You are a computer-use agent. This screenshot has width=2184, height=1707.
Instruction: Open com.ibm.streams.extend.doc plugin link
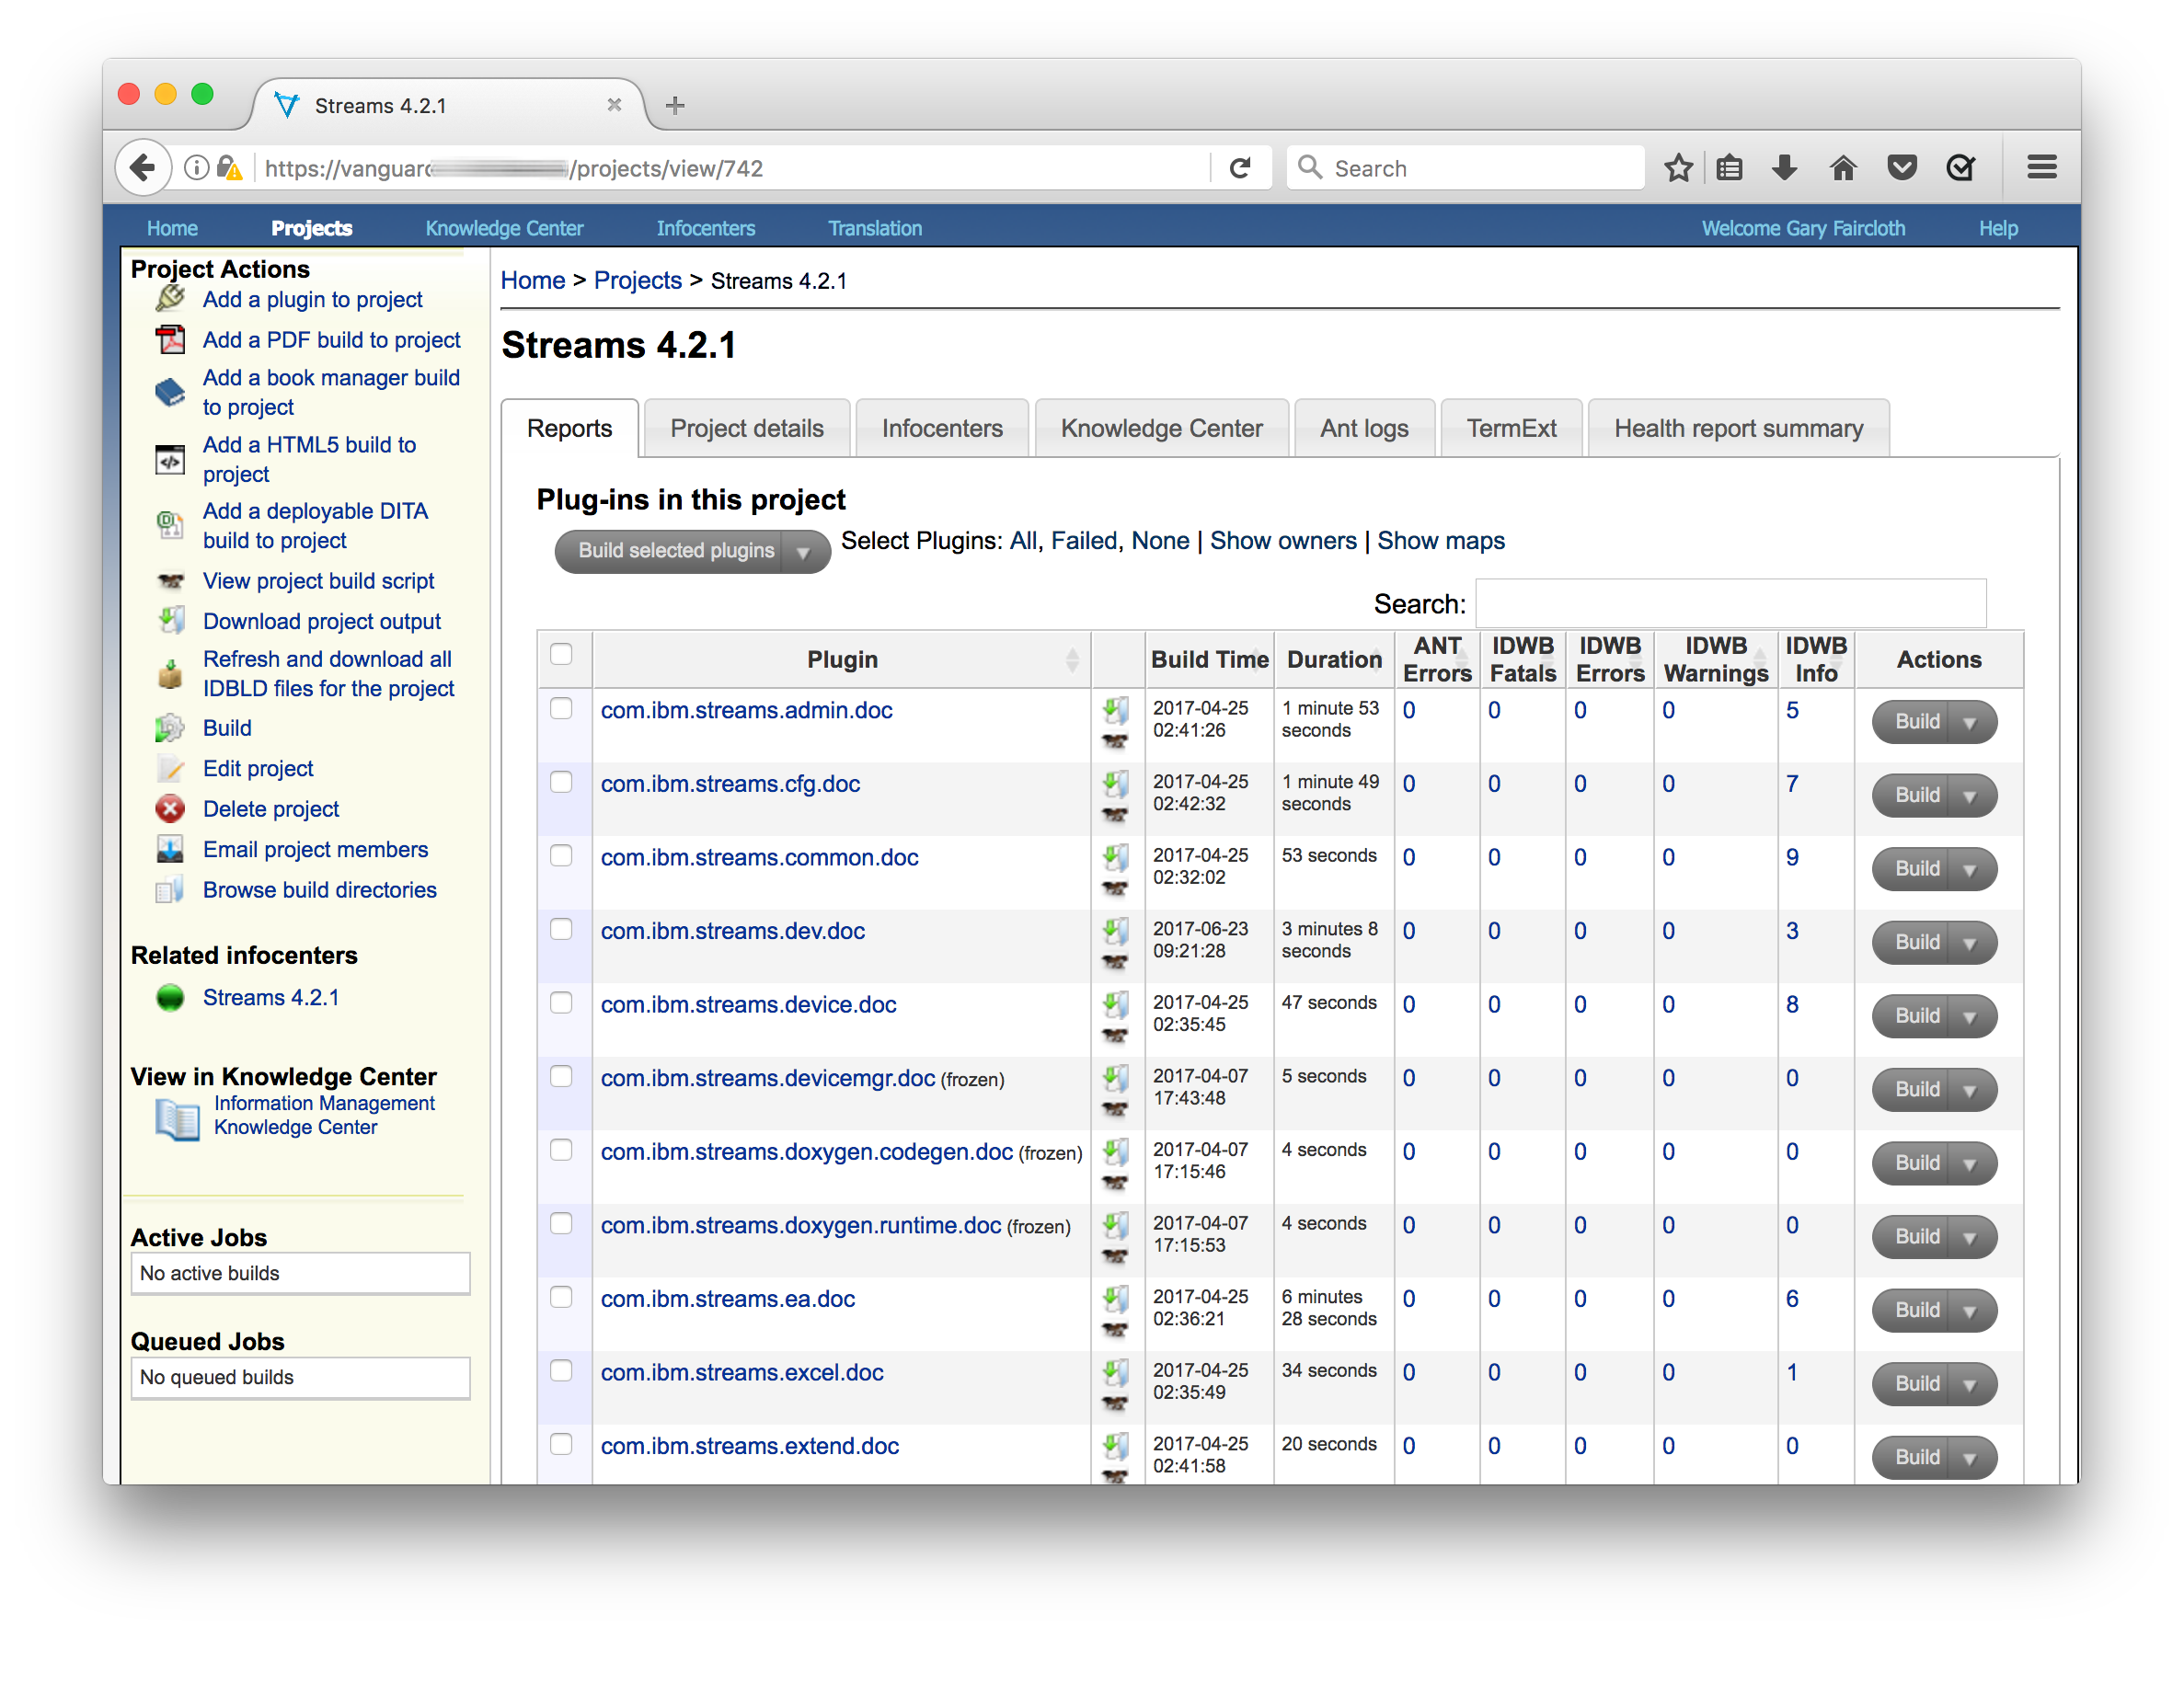pyautogui.click(x=750, y=1446)
